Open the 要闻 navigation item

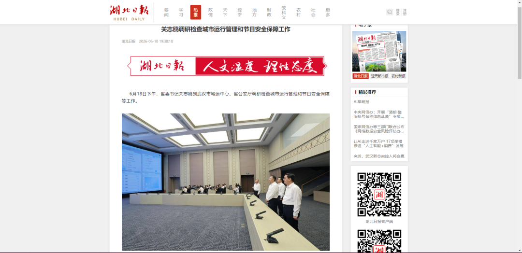point(166,12)
